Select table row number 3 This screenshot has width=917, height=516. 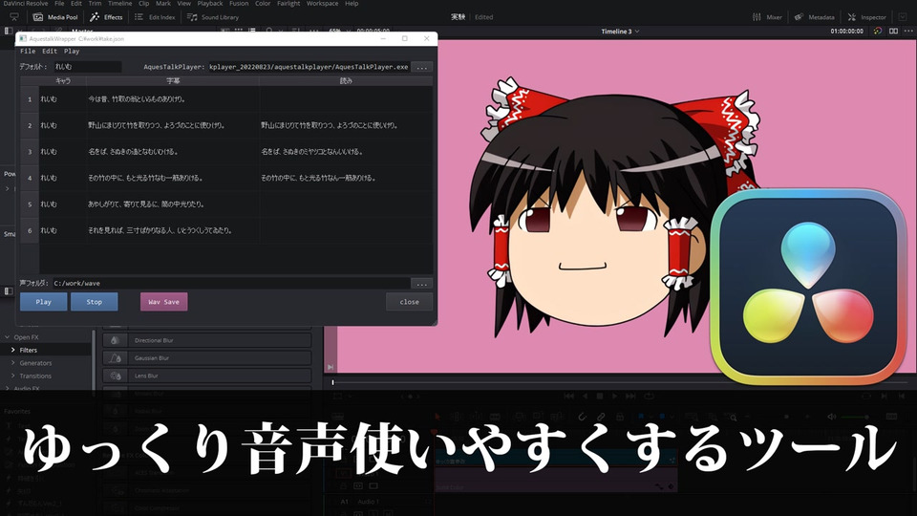coord(30,152)
